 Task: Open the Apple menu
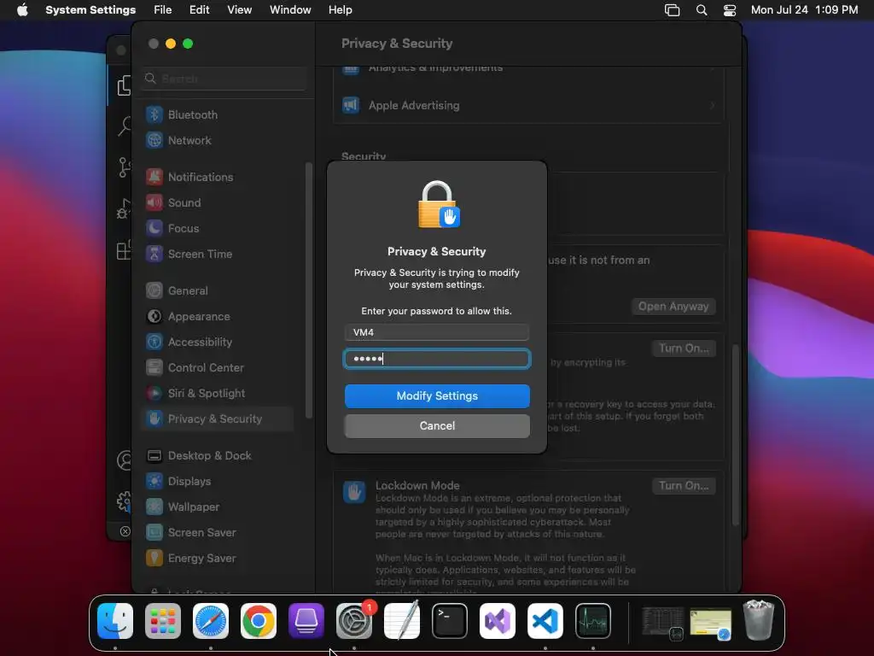[22, 10]
